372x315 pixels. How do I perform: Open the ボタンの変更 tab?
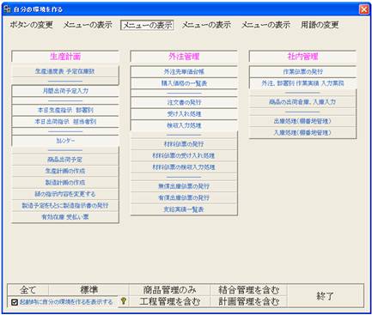(x=31, y=25)
